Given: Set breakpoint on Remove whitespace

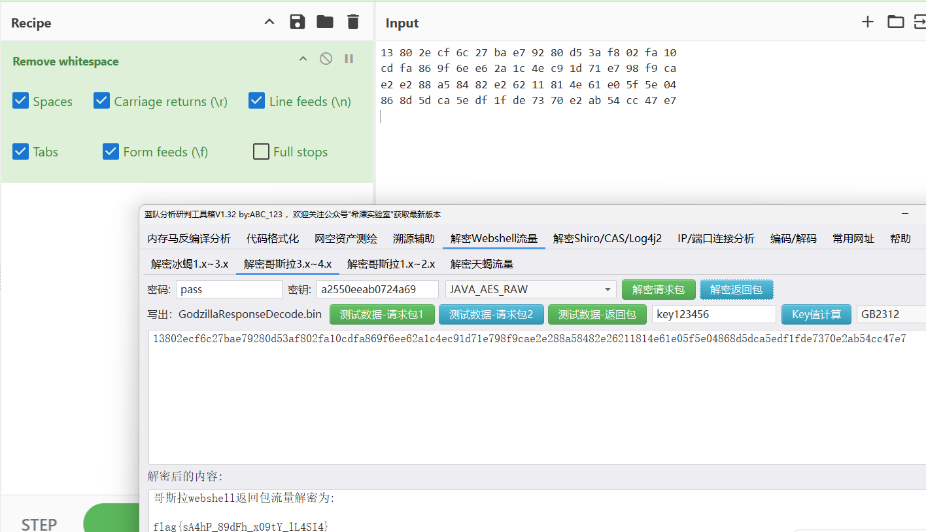Looking at the screenshot, I should tap(349, 59).
